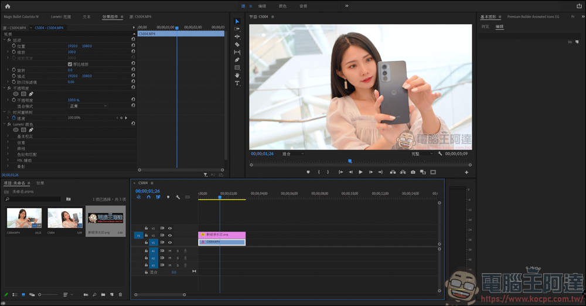Select the Hand tool
Viewport: 586px width, 306px height.
[x=237, y=76]
